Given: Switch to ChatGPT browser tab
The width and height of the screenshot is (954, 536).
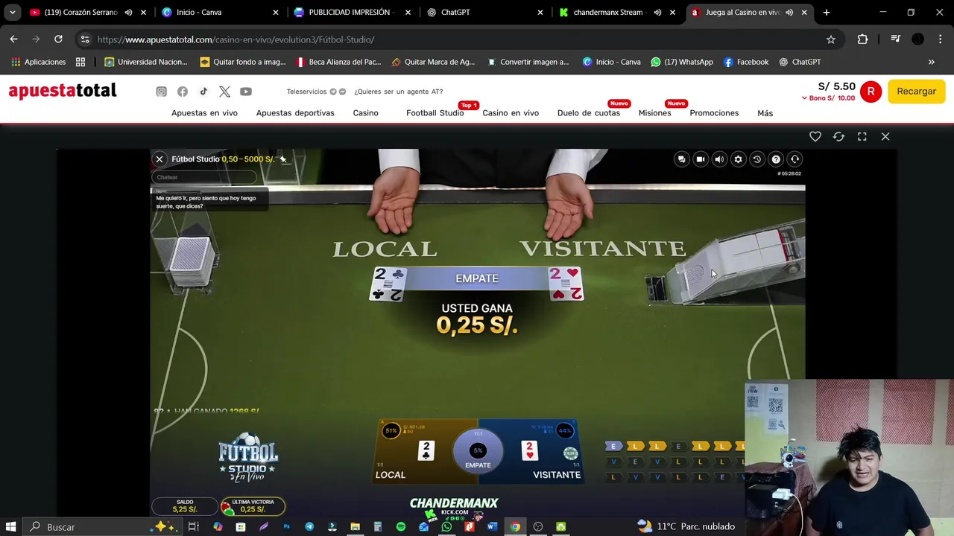Looking at the screenshot, I should tap(484, 13).
